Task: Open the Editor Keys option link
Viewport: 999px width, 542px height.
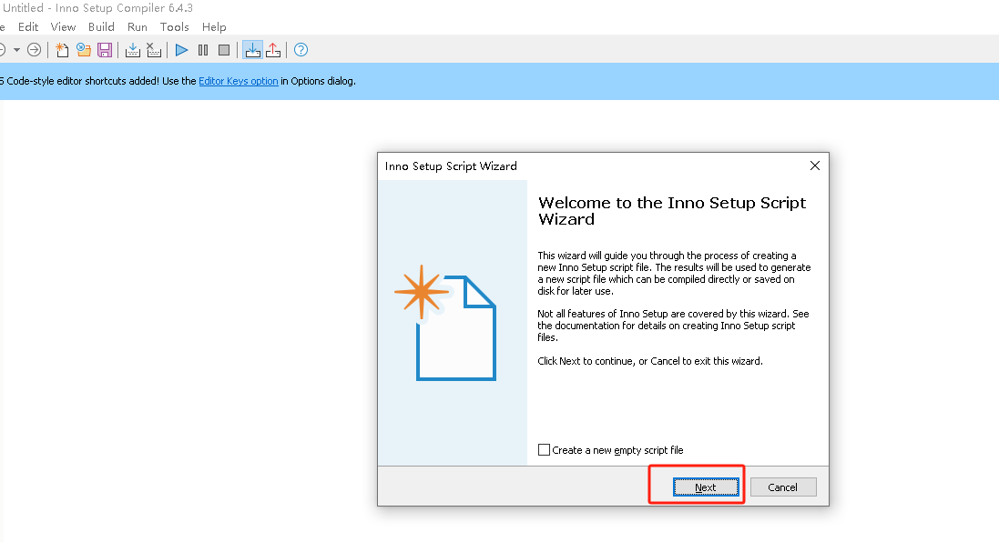Action: 238,80
